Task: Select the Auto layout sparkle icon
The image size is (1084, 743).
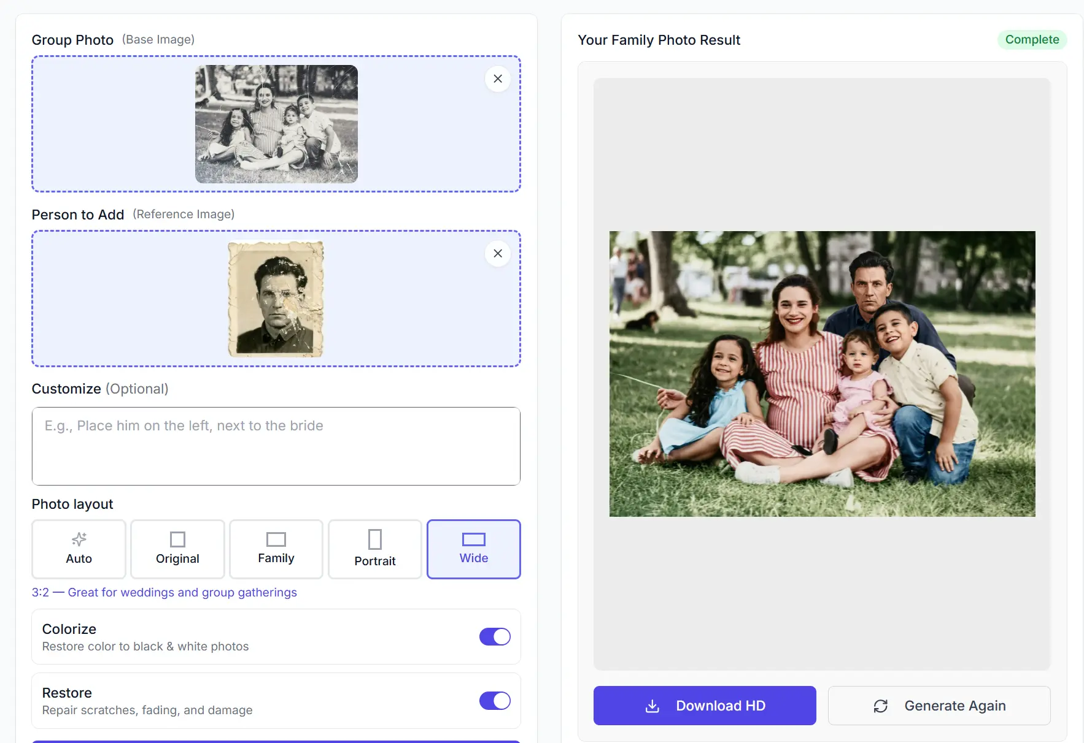Action: (79, 539)
